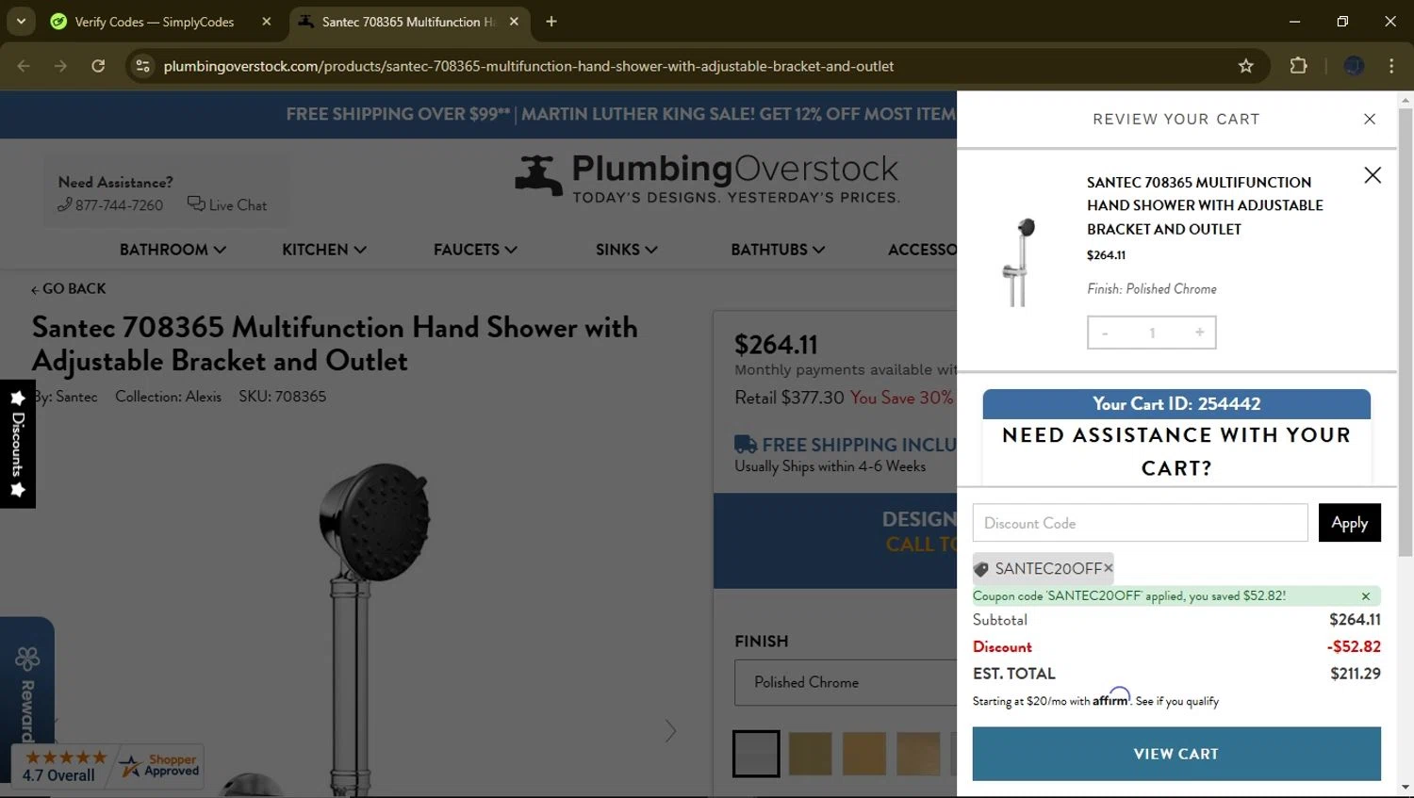Click the Shopper Approved rating badge
Image resolution: width=1414 pixels, height=798 pixels.
tap(108, 766)
